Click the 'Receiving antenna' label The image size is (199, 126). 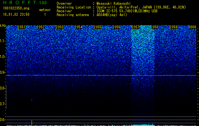(73, 15)
